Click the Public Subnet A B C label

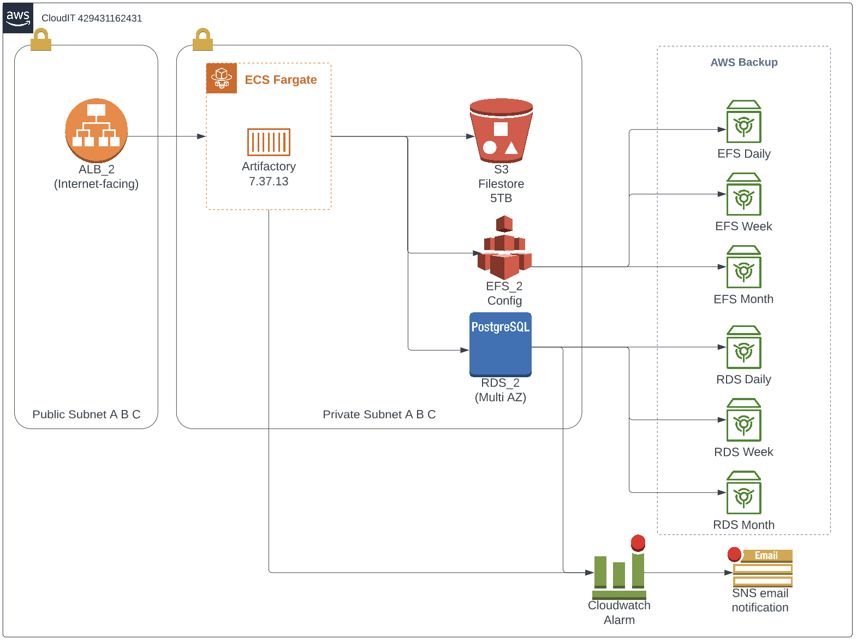pyautogui.click(x=86, y=414)
